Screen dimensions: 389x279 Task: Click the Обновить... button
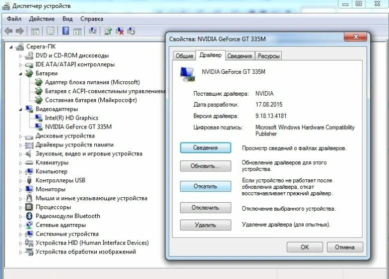tap(205, 166)
